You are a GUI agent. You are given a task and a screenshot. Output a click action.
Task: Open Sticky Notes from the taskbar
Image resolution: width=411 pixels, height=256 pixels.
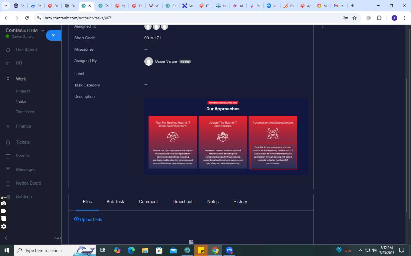click(201, 250)
